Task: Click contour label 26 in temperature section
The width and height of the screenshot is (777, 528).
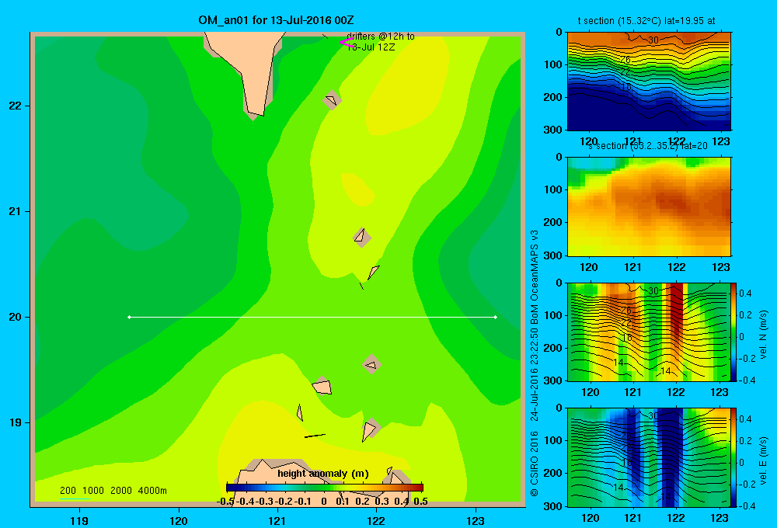Action: (625, 60)
